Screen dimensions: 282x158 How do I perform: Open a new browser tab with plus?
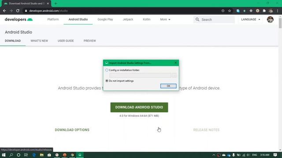tap(56, 4)
